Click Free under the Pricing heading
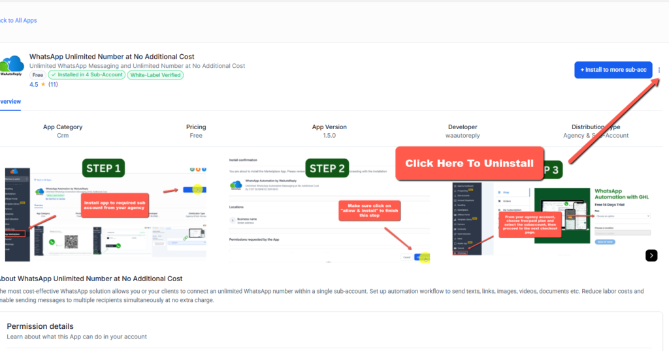This screenshot has width=669, height=351. tap(196, 136)
